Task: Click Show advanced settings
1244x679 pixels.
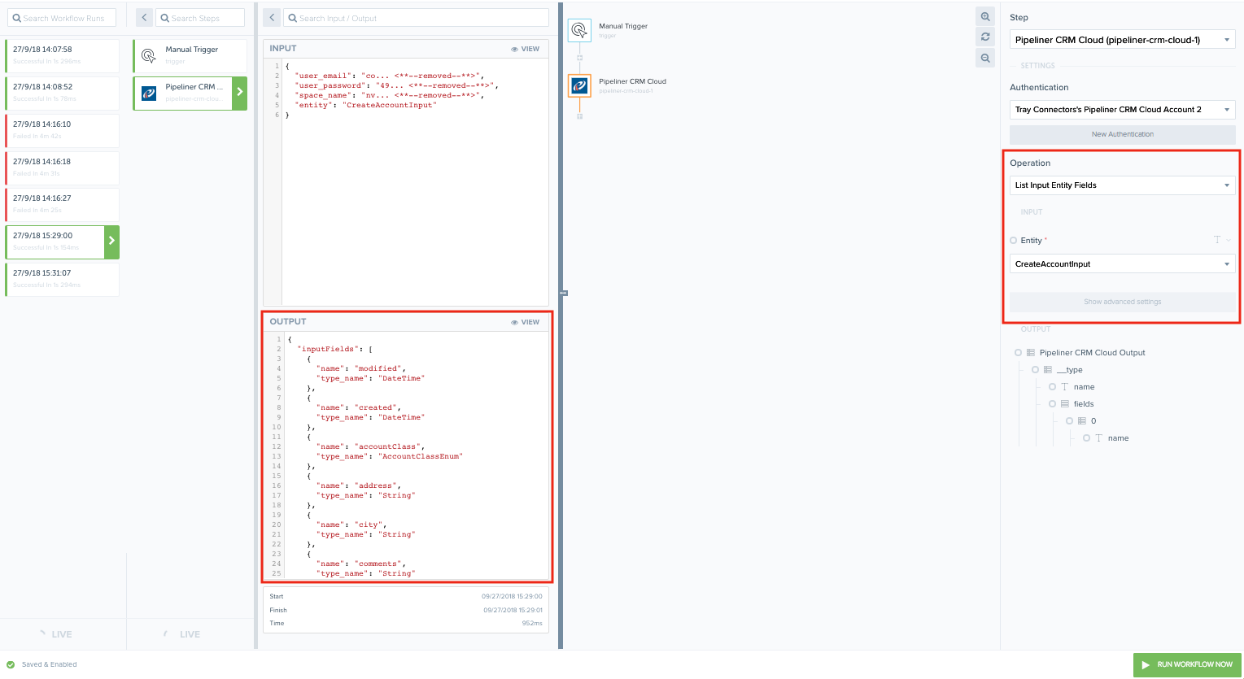Action: 1122,302
